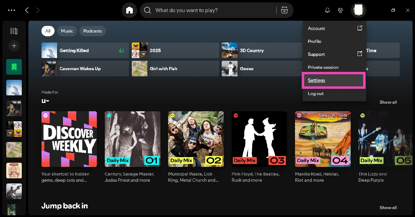Select the All filter chip

[x=48, y=31]
